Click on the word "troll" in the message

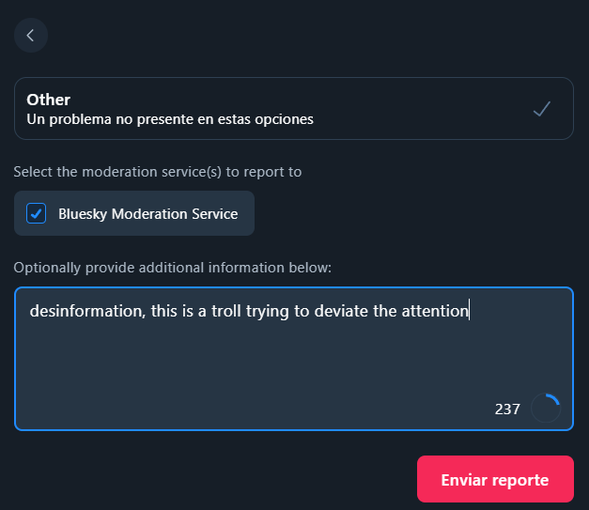pyautogui.click(x=222, y=311)
